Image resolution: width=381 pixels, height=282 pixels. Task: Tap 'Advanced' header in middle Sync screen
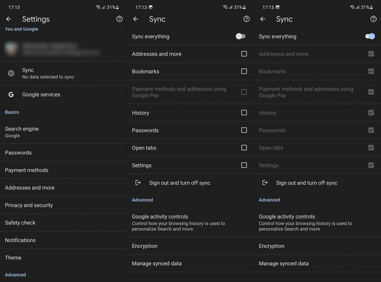click(x=143, y=200)
